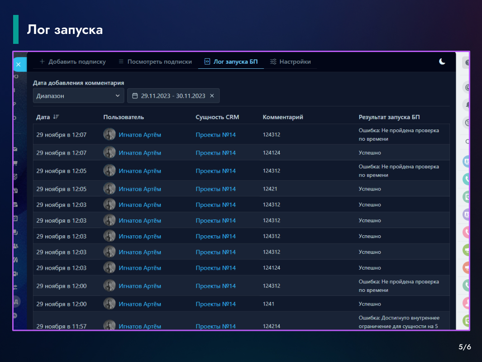Click Успешно in the 12:03 row with comment 124124
This screenshot has height=362, width=482.
(370, 268)
